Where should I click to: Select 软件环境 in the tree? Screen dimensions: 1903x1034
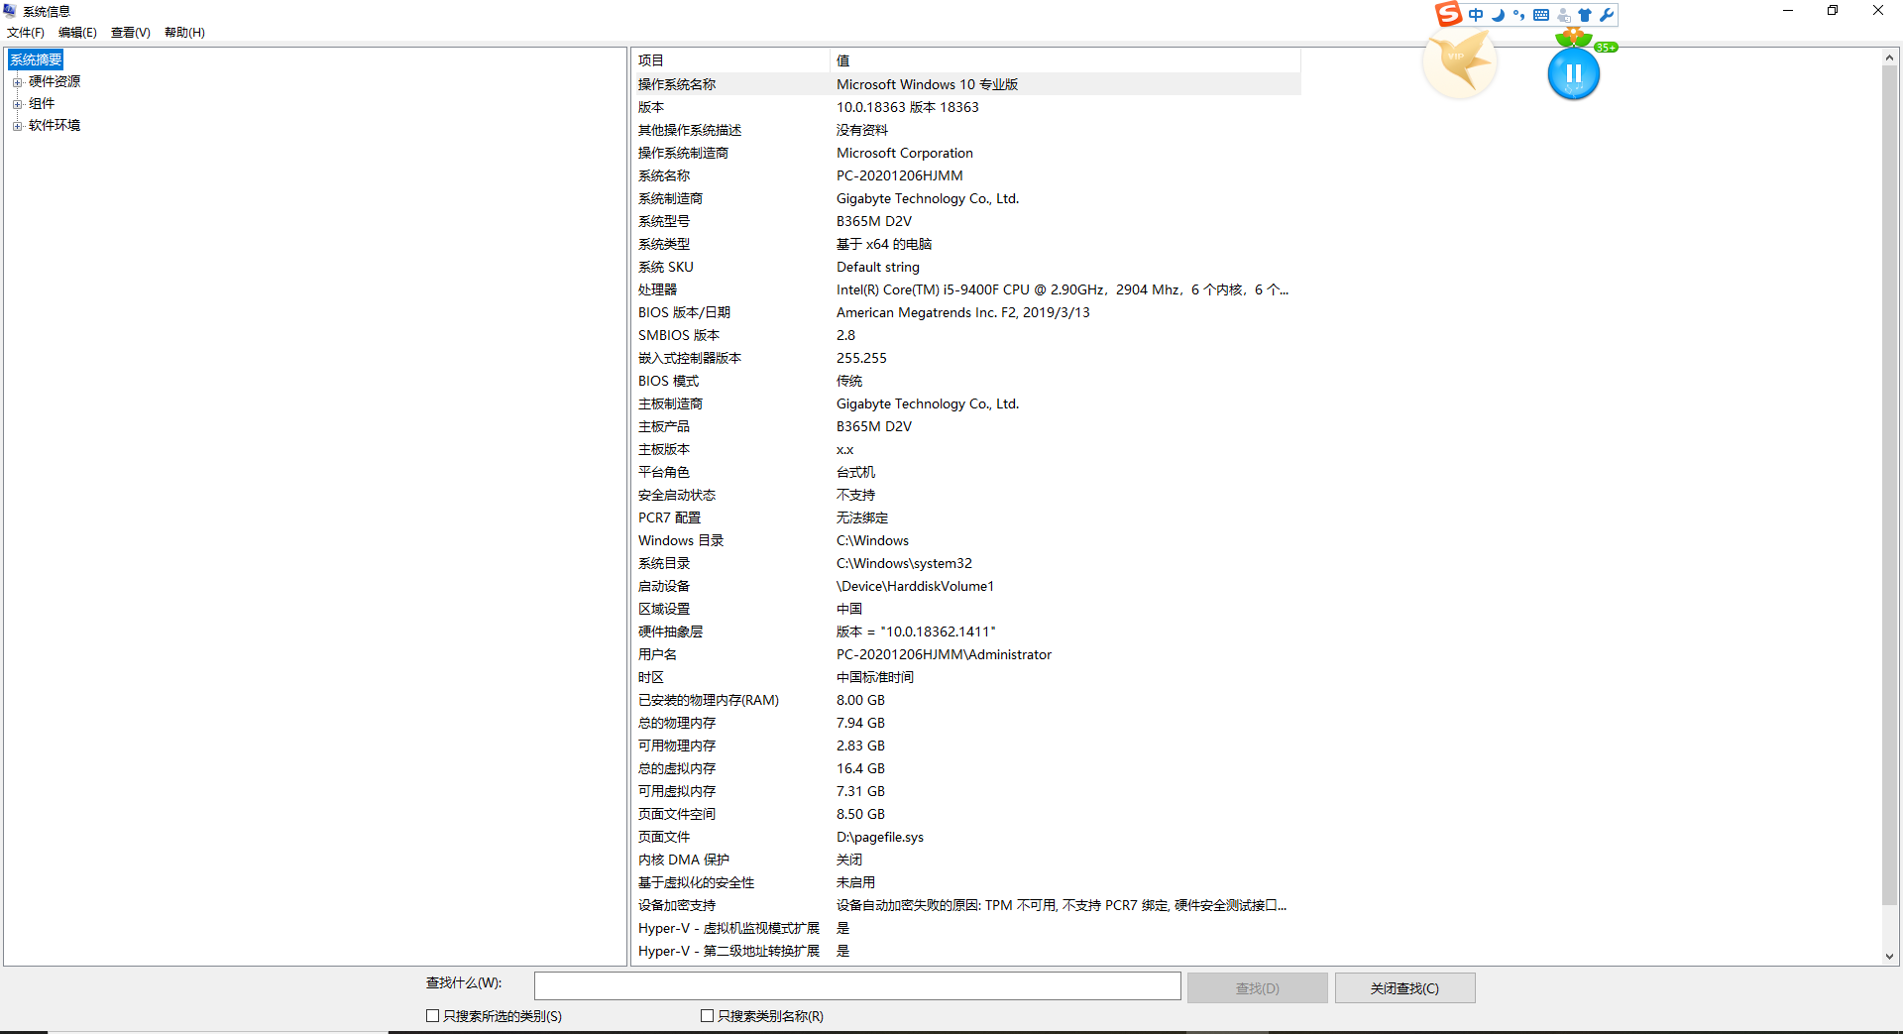55,125
